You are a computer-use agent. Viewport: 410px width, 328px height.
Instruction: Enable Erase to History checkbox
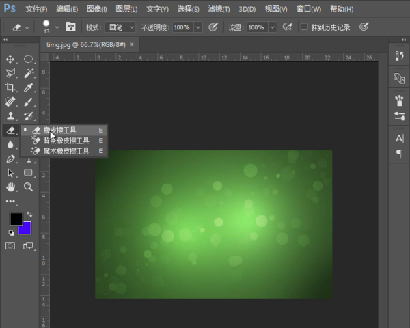tap(304, 27)
